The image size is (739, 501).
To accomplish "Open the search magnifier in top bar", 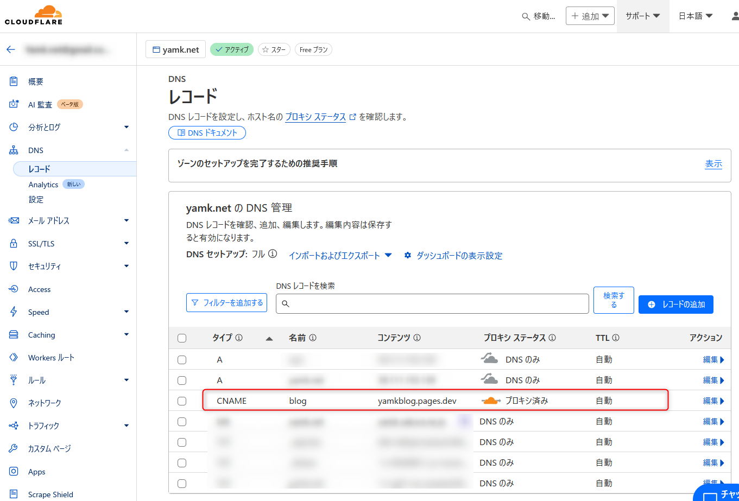I will (526, 16).
